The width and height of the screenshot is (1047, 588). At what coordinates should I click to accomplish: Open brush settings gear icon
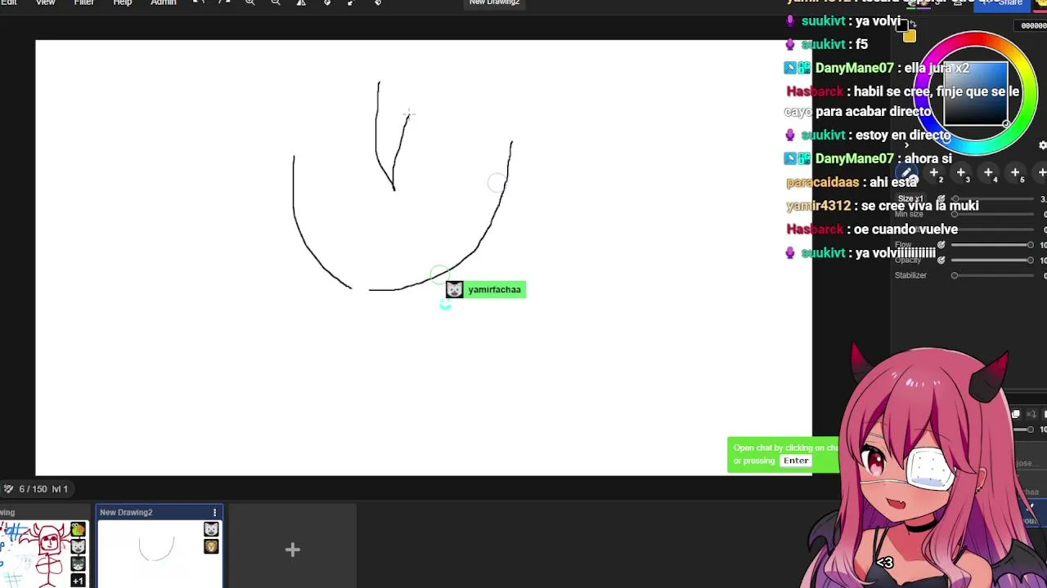[x=1043, y=145]
